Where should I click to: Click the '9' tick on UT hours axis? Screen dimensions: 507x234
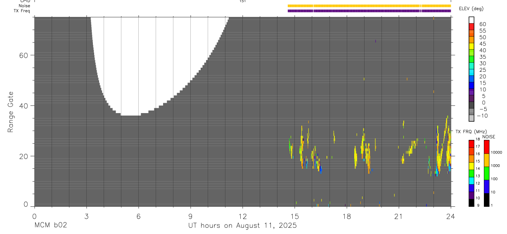(190, 216)
